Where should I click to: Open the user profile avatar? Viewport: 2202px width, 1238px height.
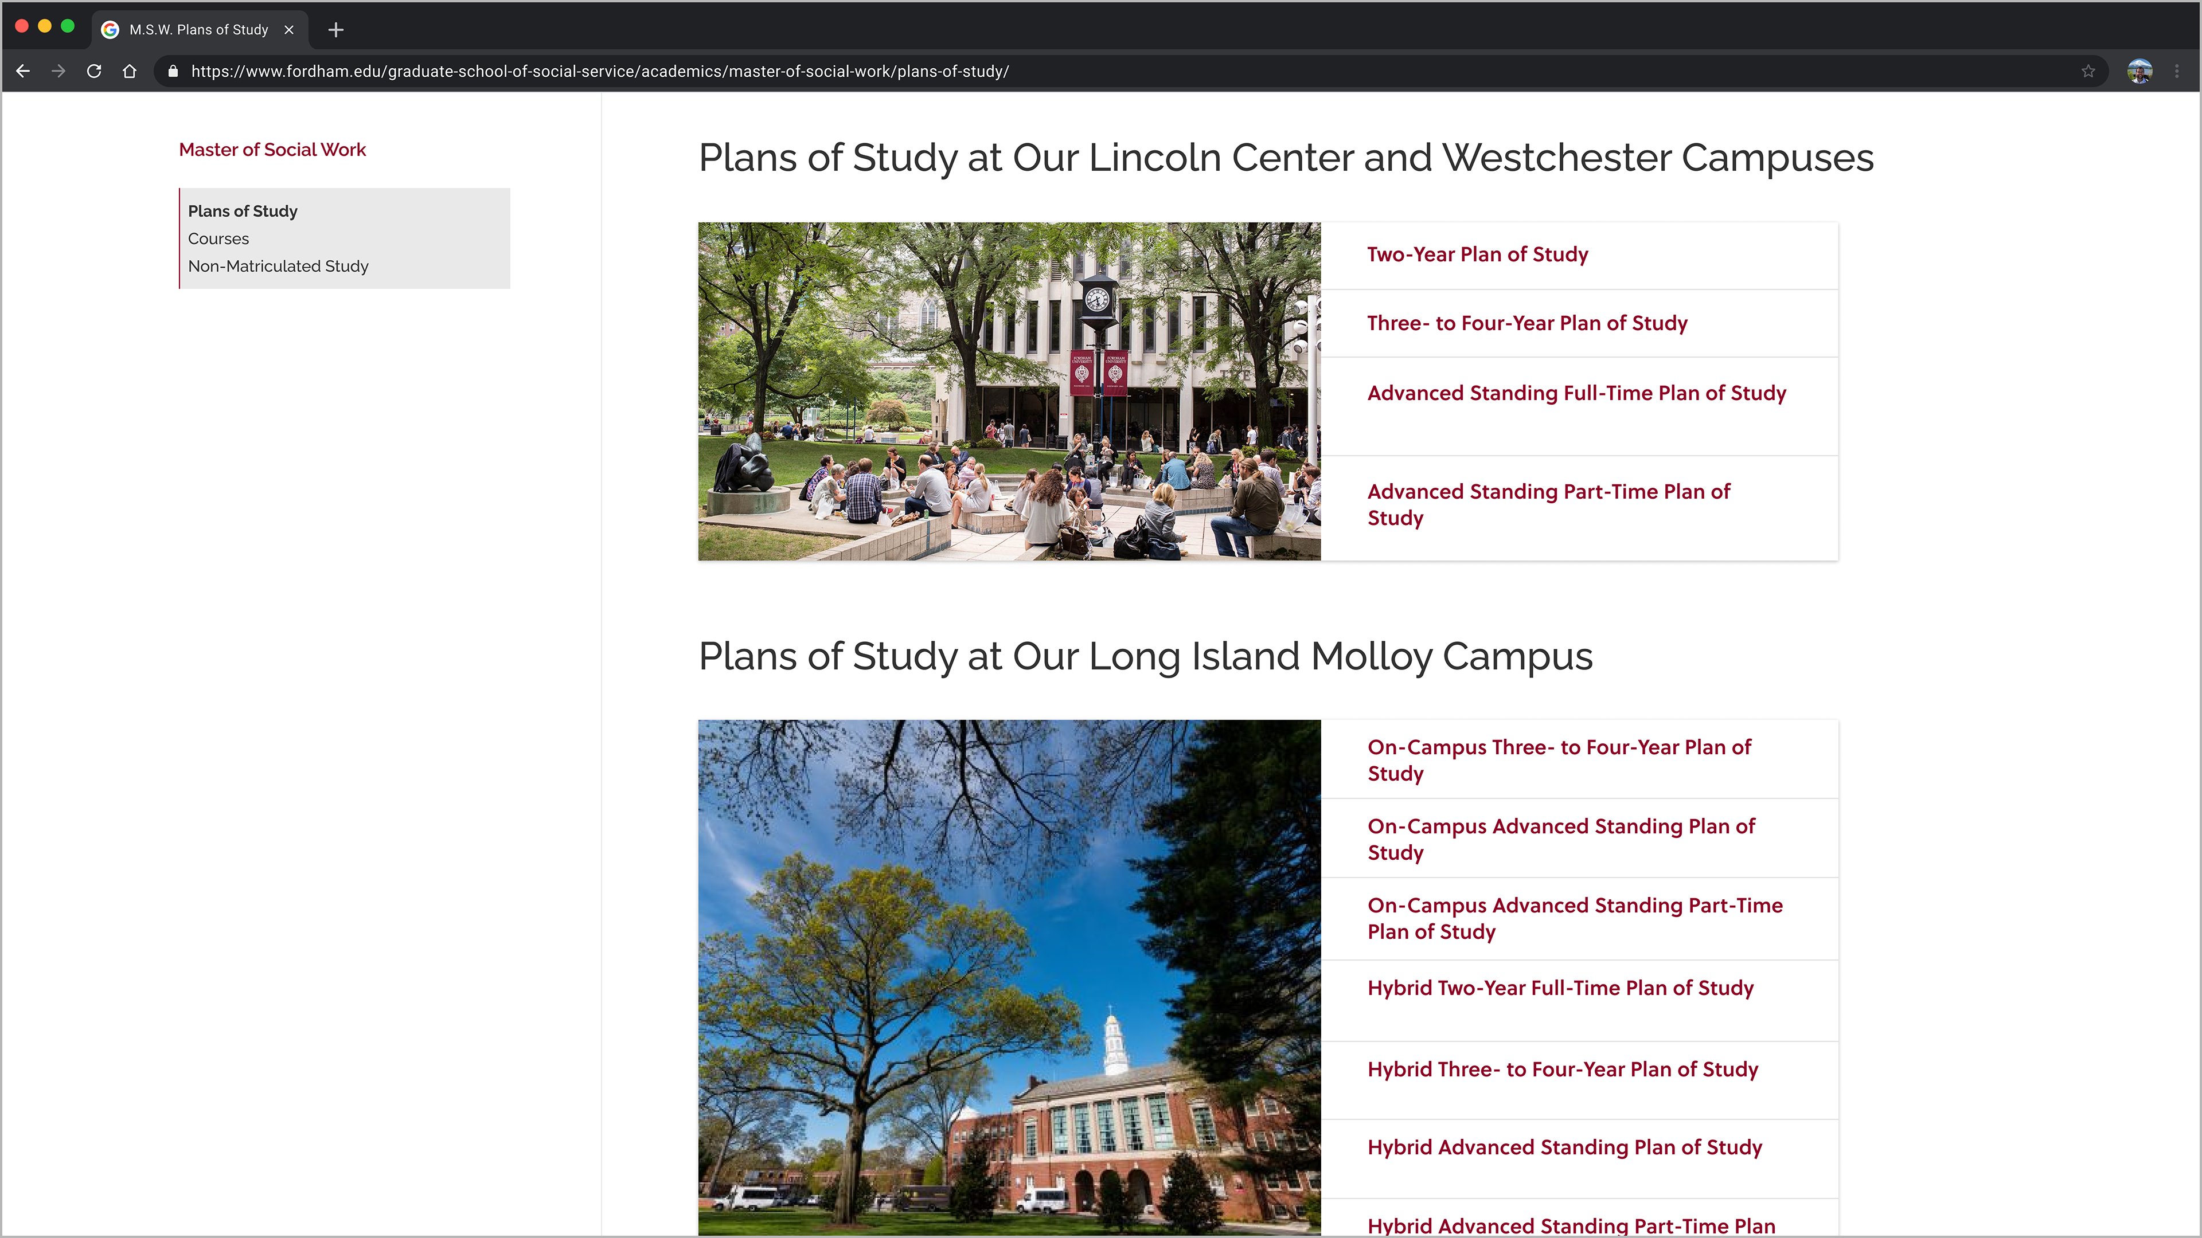[x=2139, y=72]
